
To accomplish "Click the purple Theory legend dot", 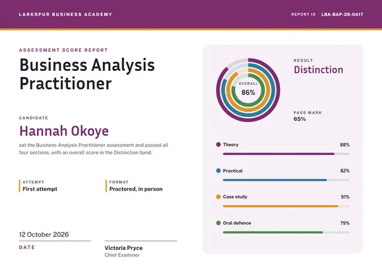I will pyautogui.click(x=218, y=144).
